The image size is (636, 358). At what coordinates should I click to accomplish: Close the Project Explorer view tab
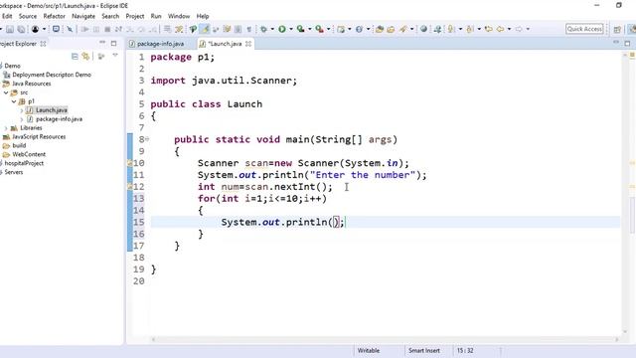click(x=43, y=44)
